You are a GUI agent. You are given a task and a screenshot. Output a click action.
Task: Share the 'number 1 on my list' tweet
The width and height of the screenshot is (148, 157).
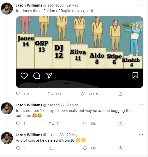click(121, 123)
